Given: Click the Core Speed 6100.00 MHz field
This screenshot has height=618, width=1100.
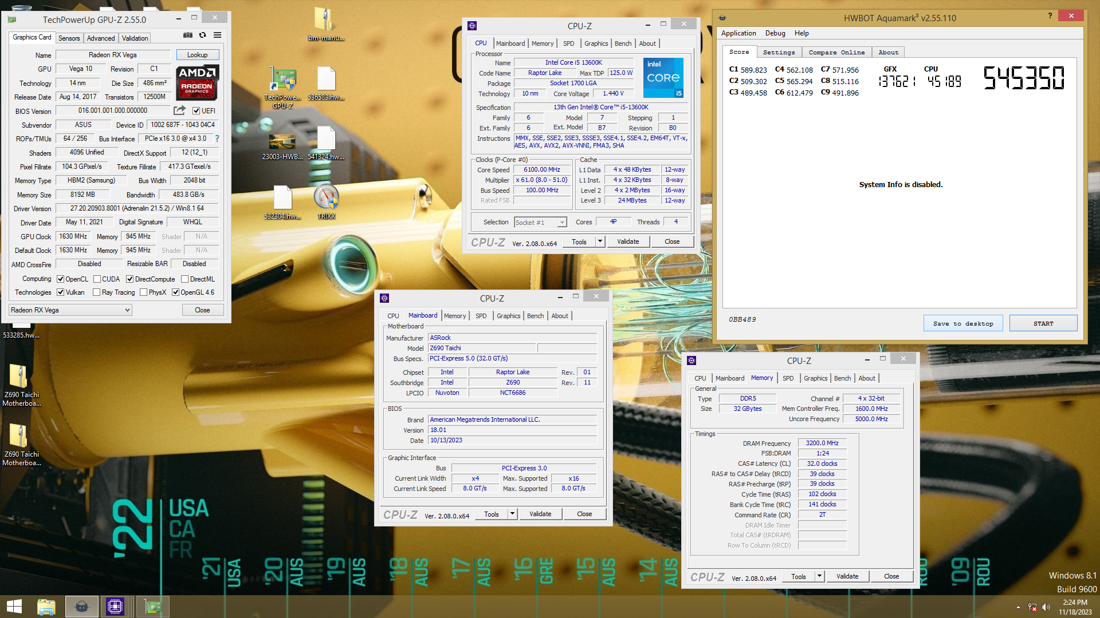Looking at the screenshot, I should tap(542, 169).
